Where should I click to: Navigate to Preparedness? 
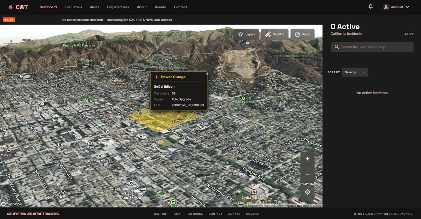[x=118, y=7]
